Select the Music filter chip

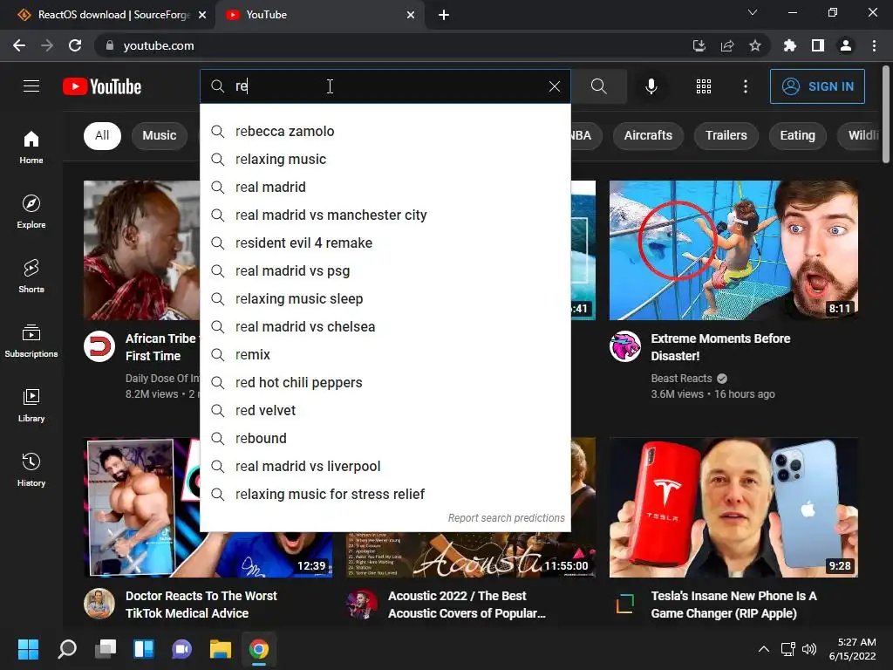pyautogui.click(x=160, y=135)
